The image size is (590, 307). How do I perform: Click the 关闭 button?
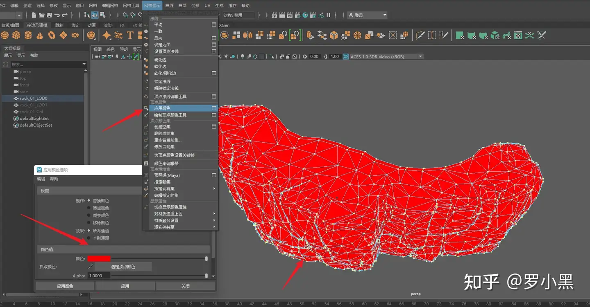(x=186, y=286)
